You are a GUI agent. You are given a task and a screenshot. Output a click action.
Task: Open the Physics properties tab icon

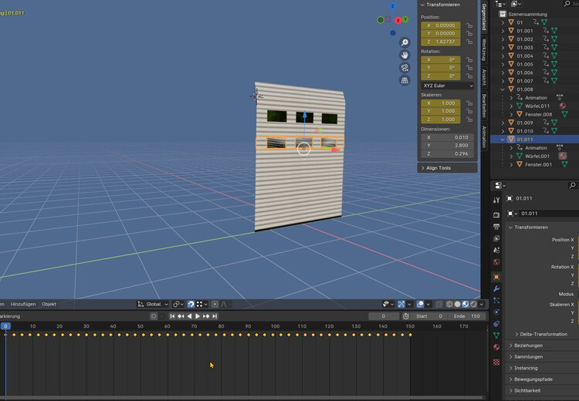click(x=496, y=312)
